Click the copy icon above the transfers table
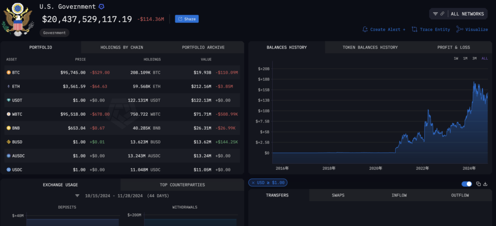The height and width of the screenshot is (226, 496). pos(478,184)
